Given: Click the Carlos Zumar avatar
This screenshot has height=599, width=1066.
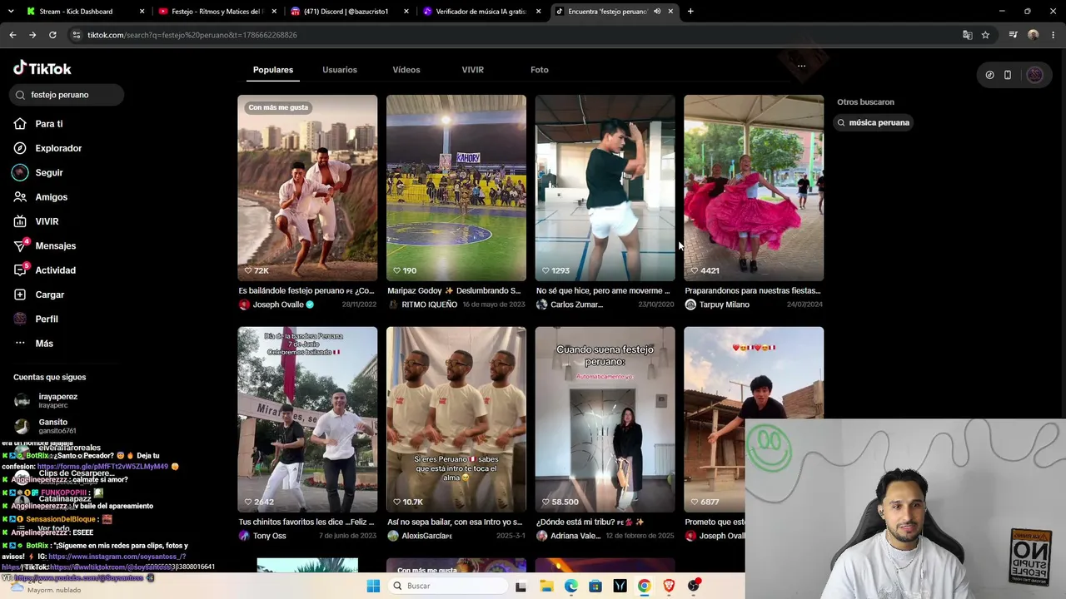Looking at the screenshot, I should tap(542, 304).
